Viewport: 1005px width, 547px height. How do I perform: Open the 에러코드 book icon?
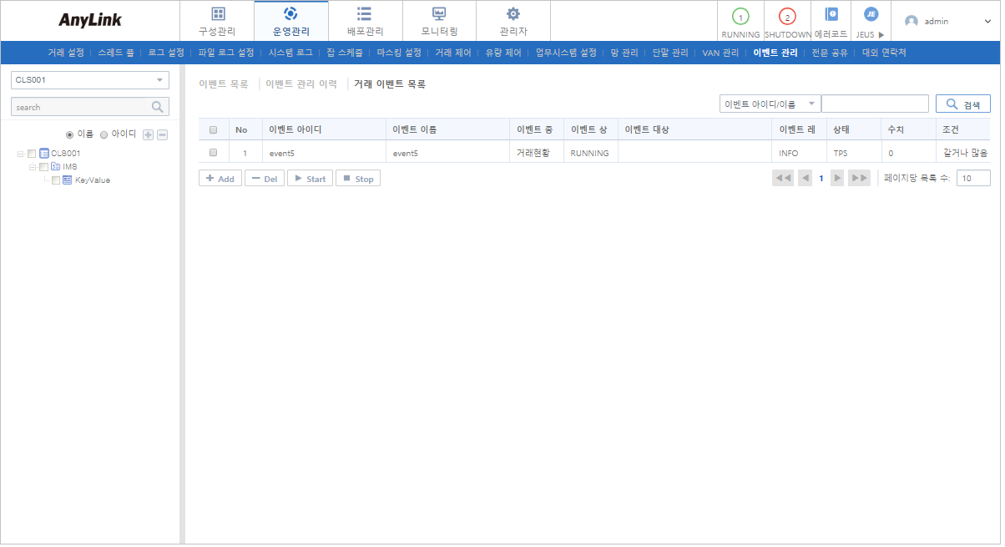click(x=831, y=14)
